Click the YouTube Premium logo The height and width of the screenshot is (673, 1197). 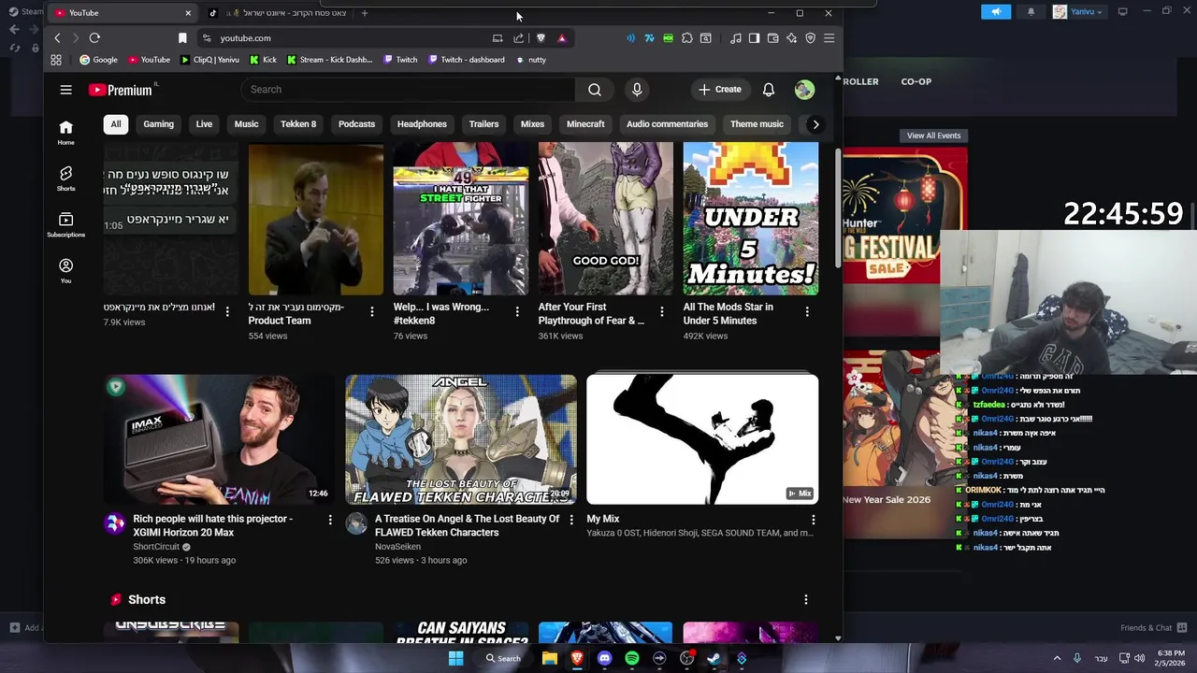point(121,90)
